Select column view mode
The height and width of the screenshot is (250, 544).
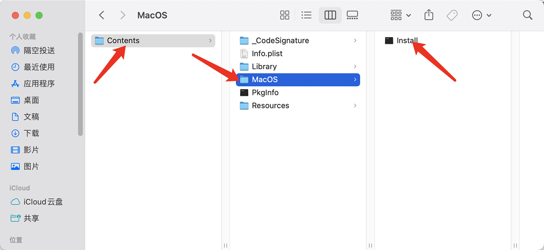[330, 15]
